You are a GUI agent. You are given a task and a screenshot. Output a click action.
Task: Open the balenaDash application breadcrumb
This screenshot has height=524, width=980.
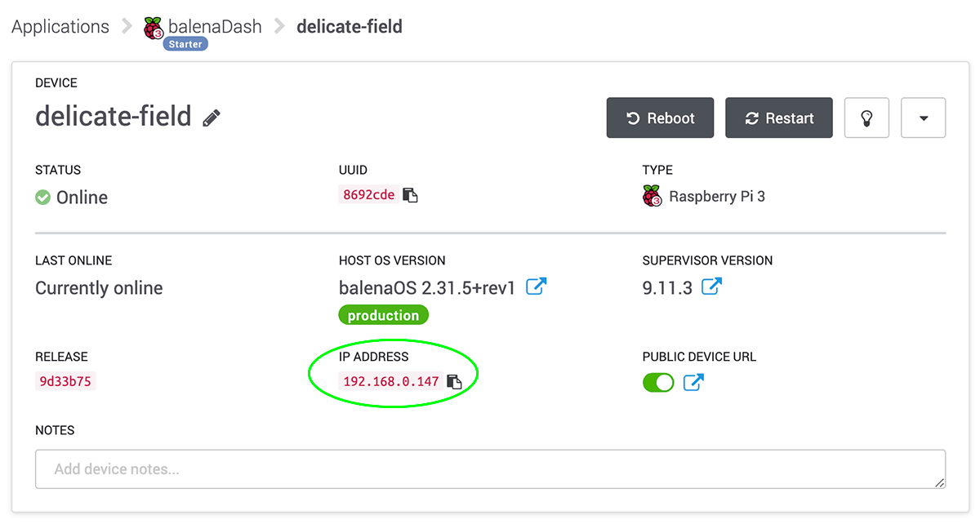[215, 26]
